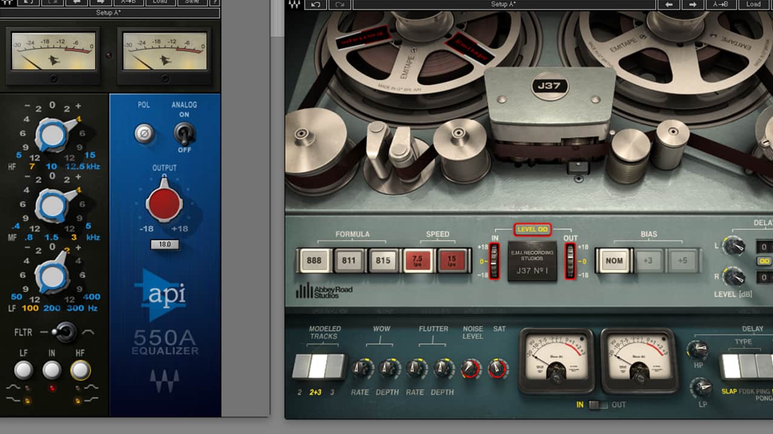Click the Modeled Tracks selector switch
The image size is (773, 434).
(x=319, y=366)
